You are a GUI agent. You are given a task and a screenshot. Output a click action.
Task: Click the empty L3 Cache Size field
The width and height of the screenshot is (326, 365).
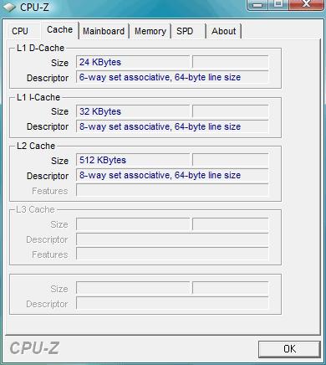133,224
